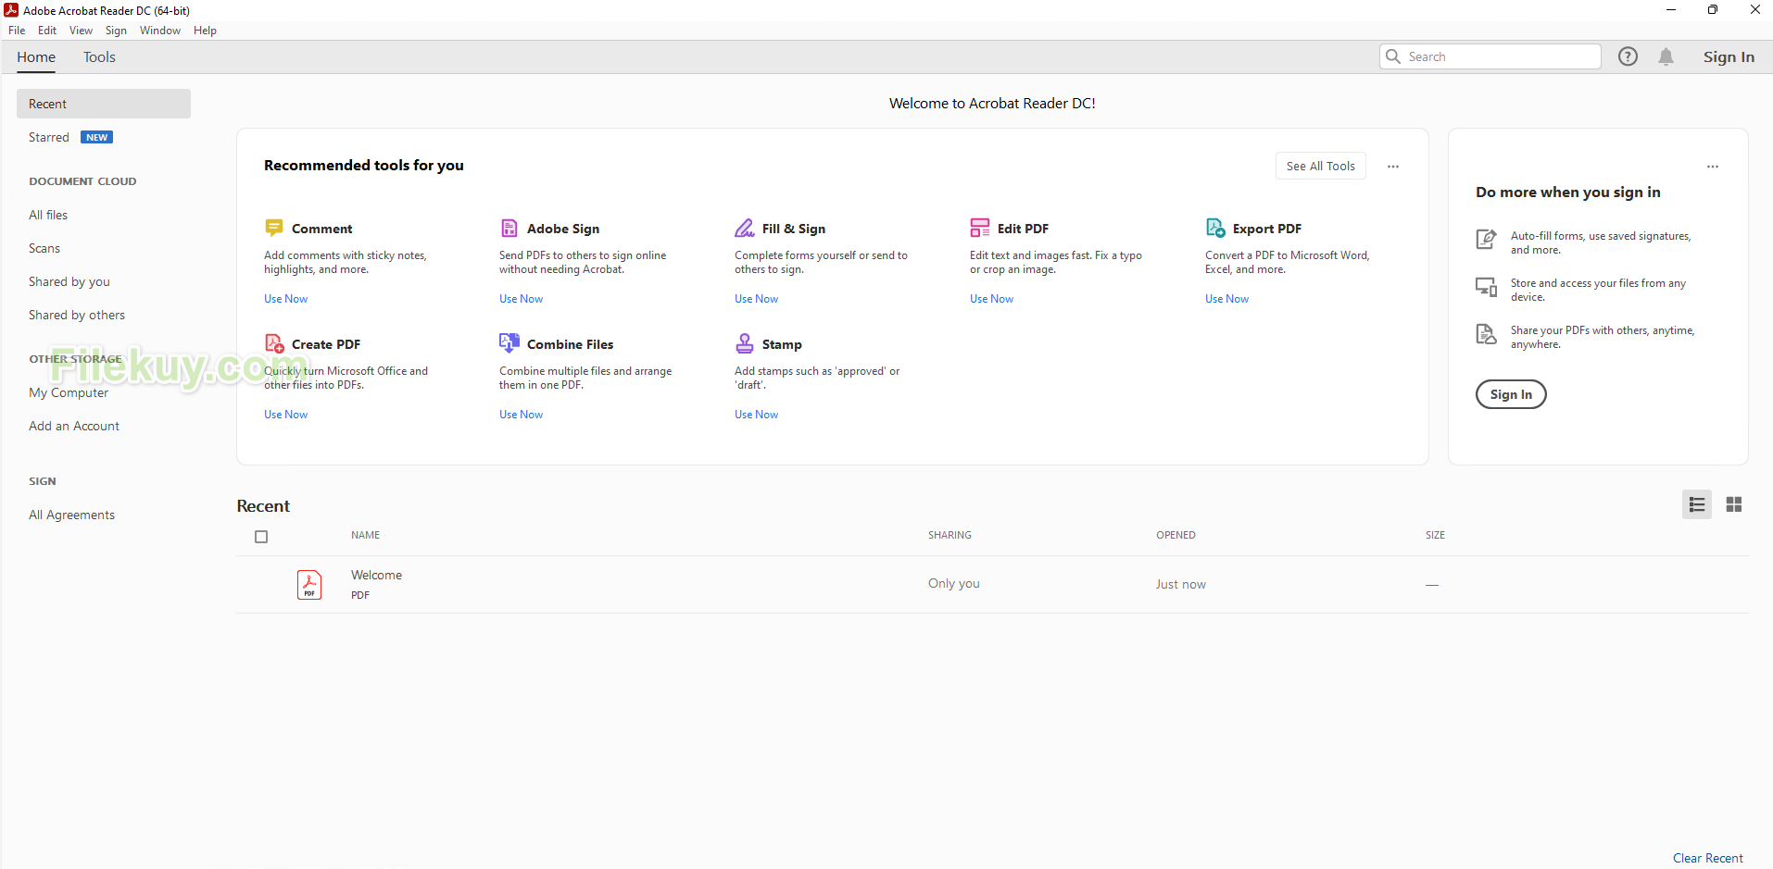Click the NEW badge beside Starred
The width and height of the screenshot is (1773, 869).
pos(97,137)
